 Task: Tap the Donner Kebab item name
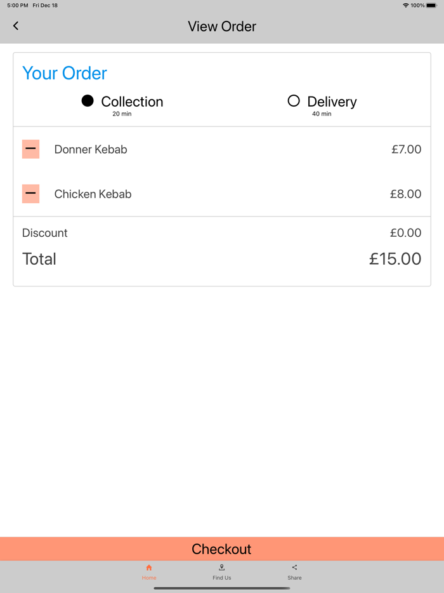pos(91,150)
